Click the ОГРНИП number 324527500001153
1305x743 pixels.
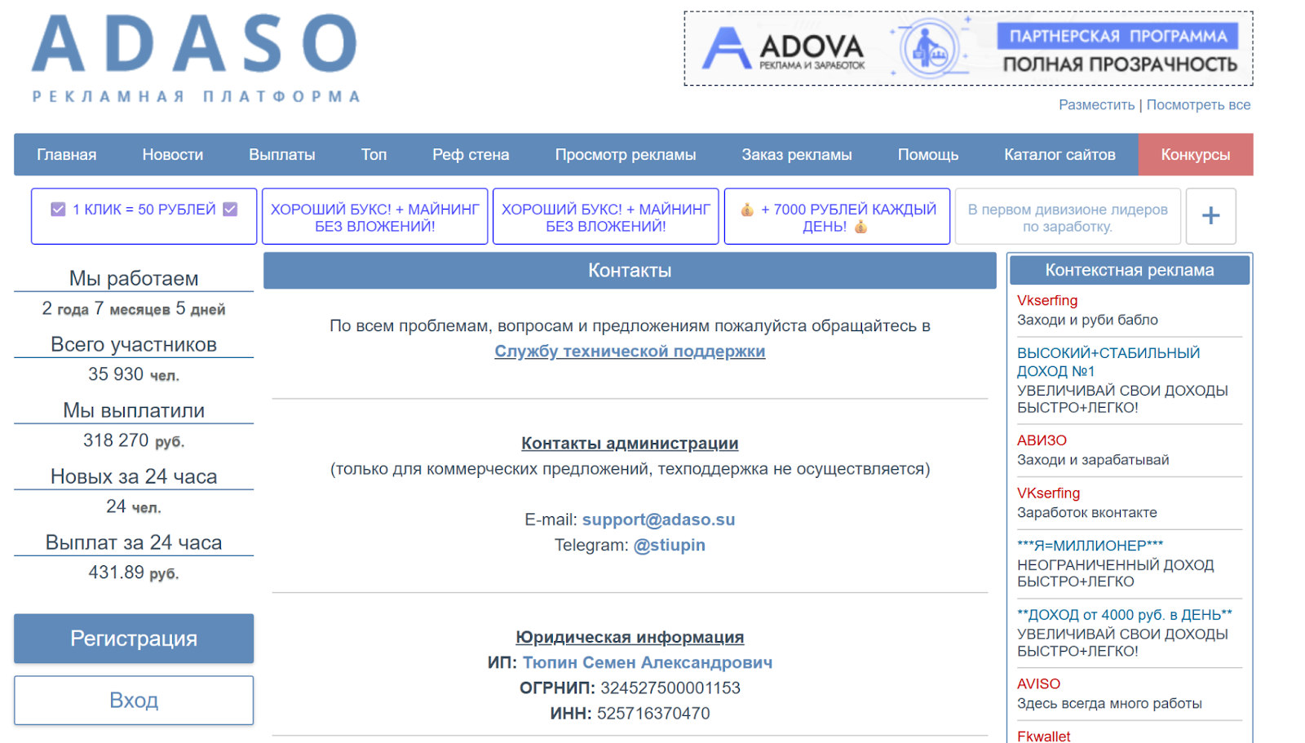pyautogui.click(x=670, y=688)
